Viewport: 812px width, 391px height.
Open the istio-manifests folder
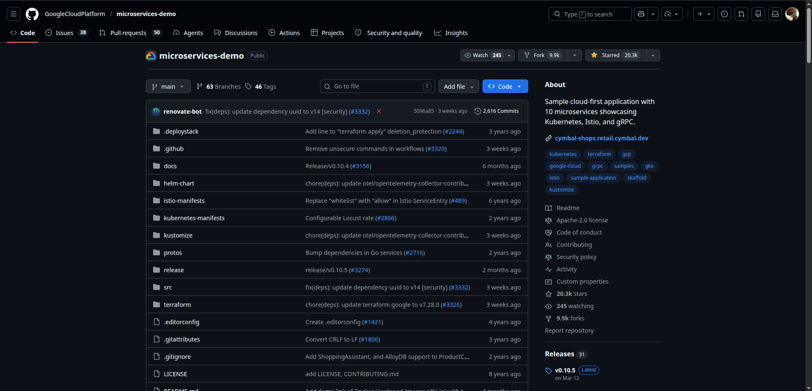184,201
